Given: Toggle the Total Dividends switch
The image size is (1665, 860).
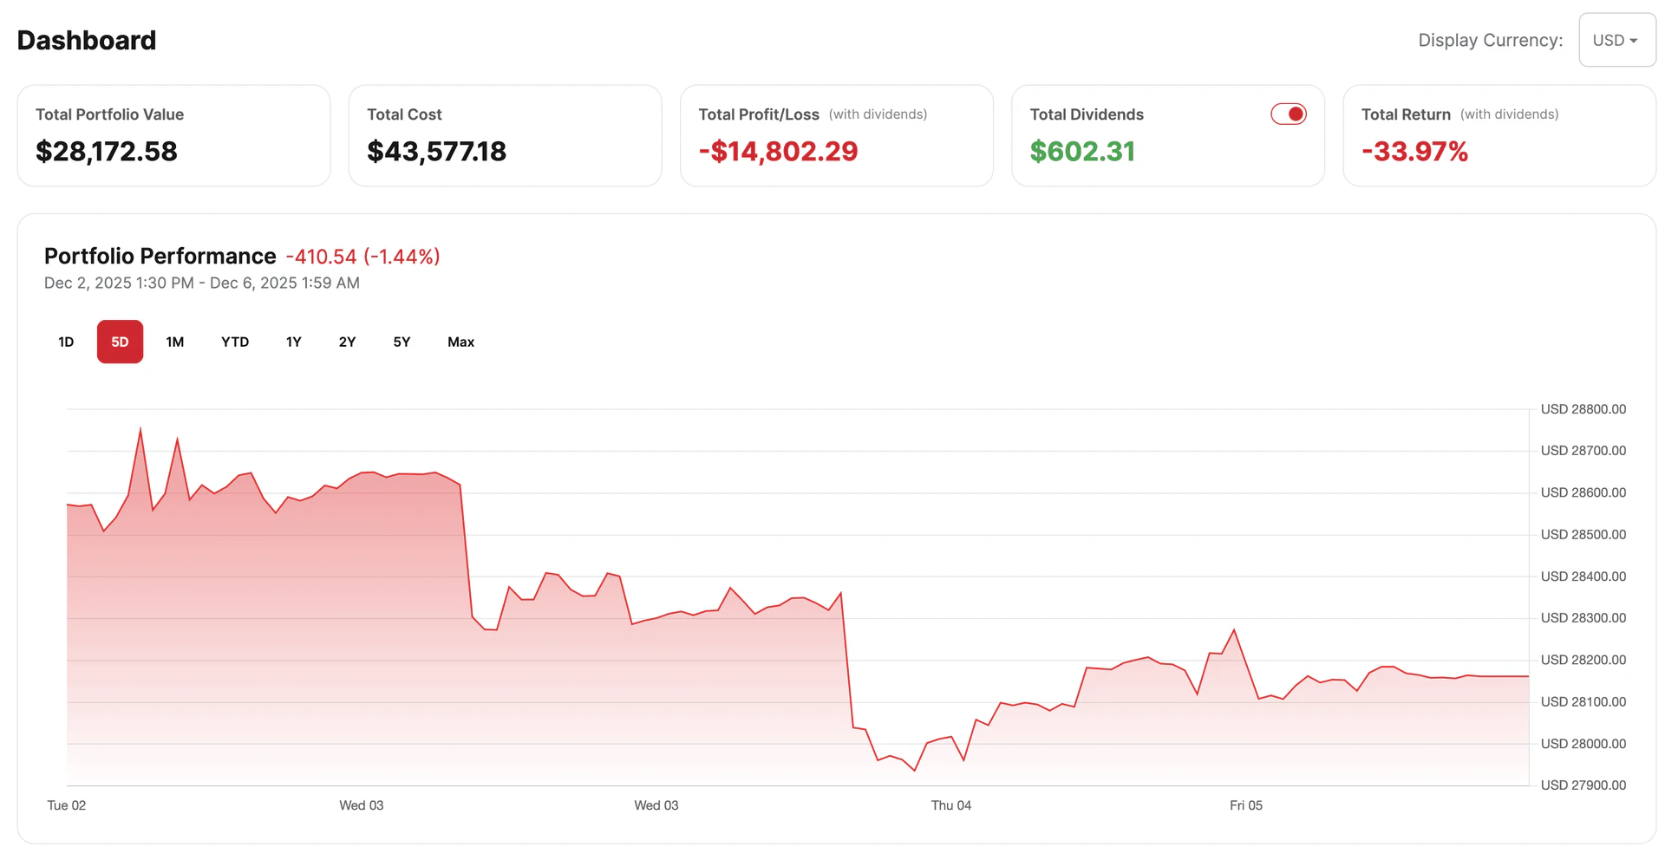Looking at the screenshot, I should coord(1288,114).
